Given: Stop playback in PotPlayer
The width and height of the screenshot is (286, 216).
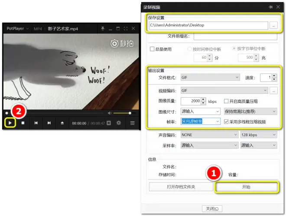Looking at the screenshot, I should 23,123.
